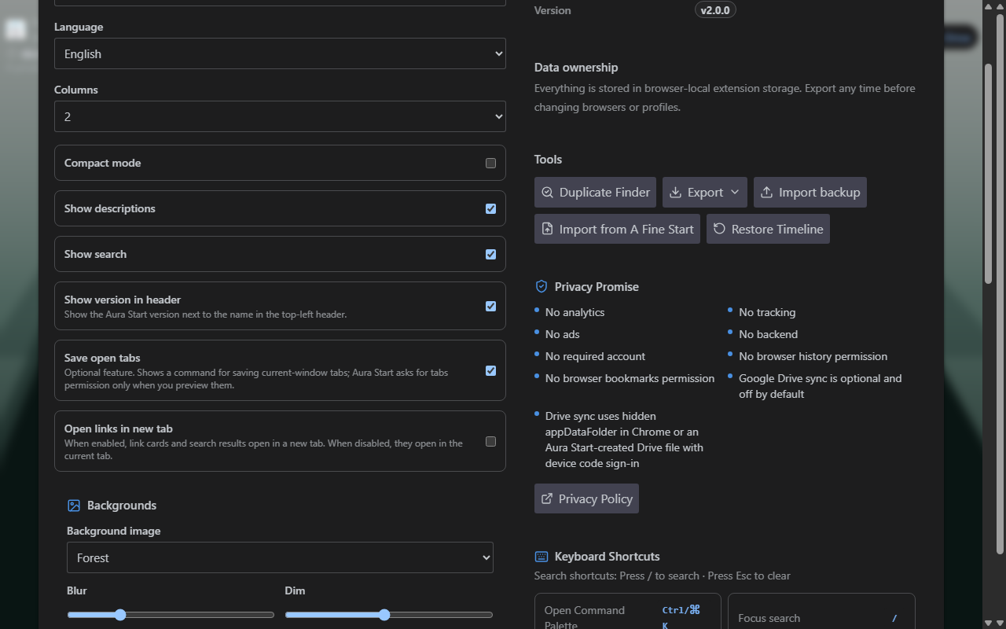1006x629 pixels.
Task: Uncheck the Show search option
Action: [490, 254]
